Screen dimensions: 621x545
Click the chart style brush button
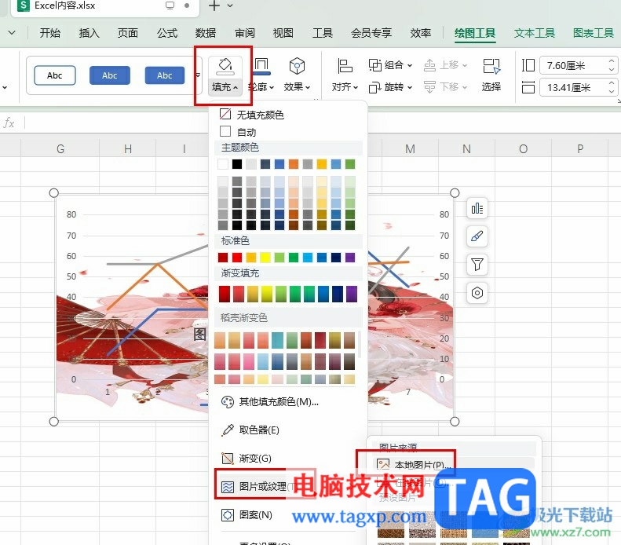point(477,236)
